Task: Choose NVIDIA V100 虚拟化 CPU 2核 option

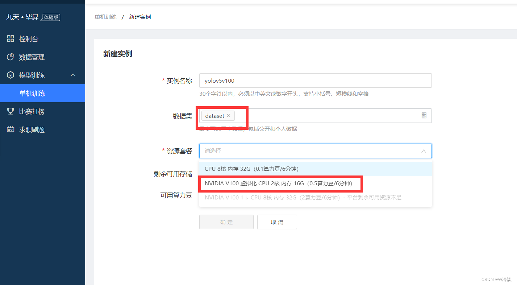Action: (315, 183)
